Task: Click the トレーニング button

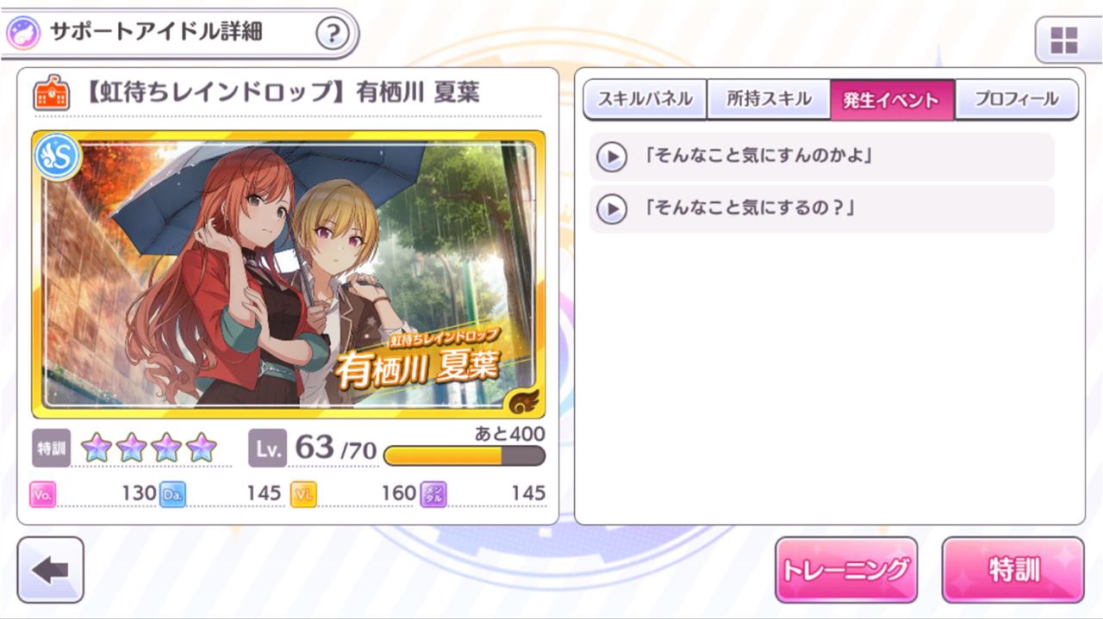Action: pos(845,569)
